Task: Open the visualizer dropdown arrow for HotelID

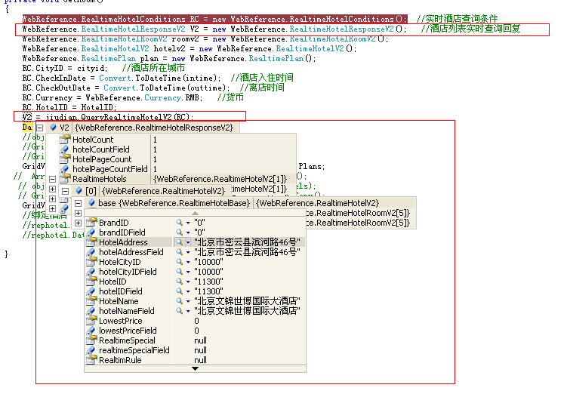Action: (x=188, y=282)
